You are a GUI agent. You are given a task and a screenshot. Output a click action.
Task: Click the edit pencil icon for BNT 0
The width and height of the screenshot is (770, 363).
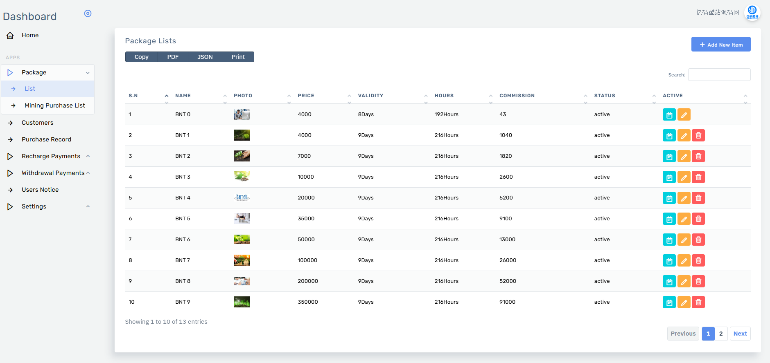pyautogui.click(x=684, y=115)
